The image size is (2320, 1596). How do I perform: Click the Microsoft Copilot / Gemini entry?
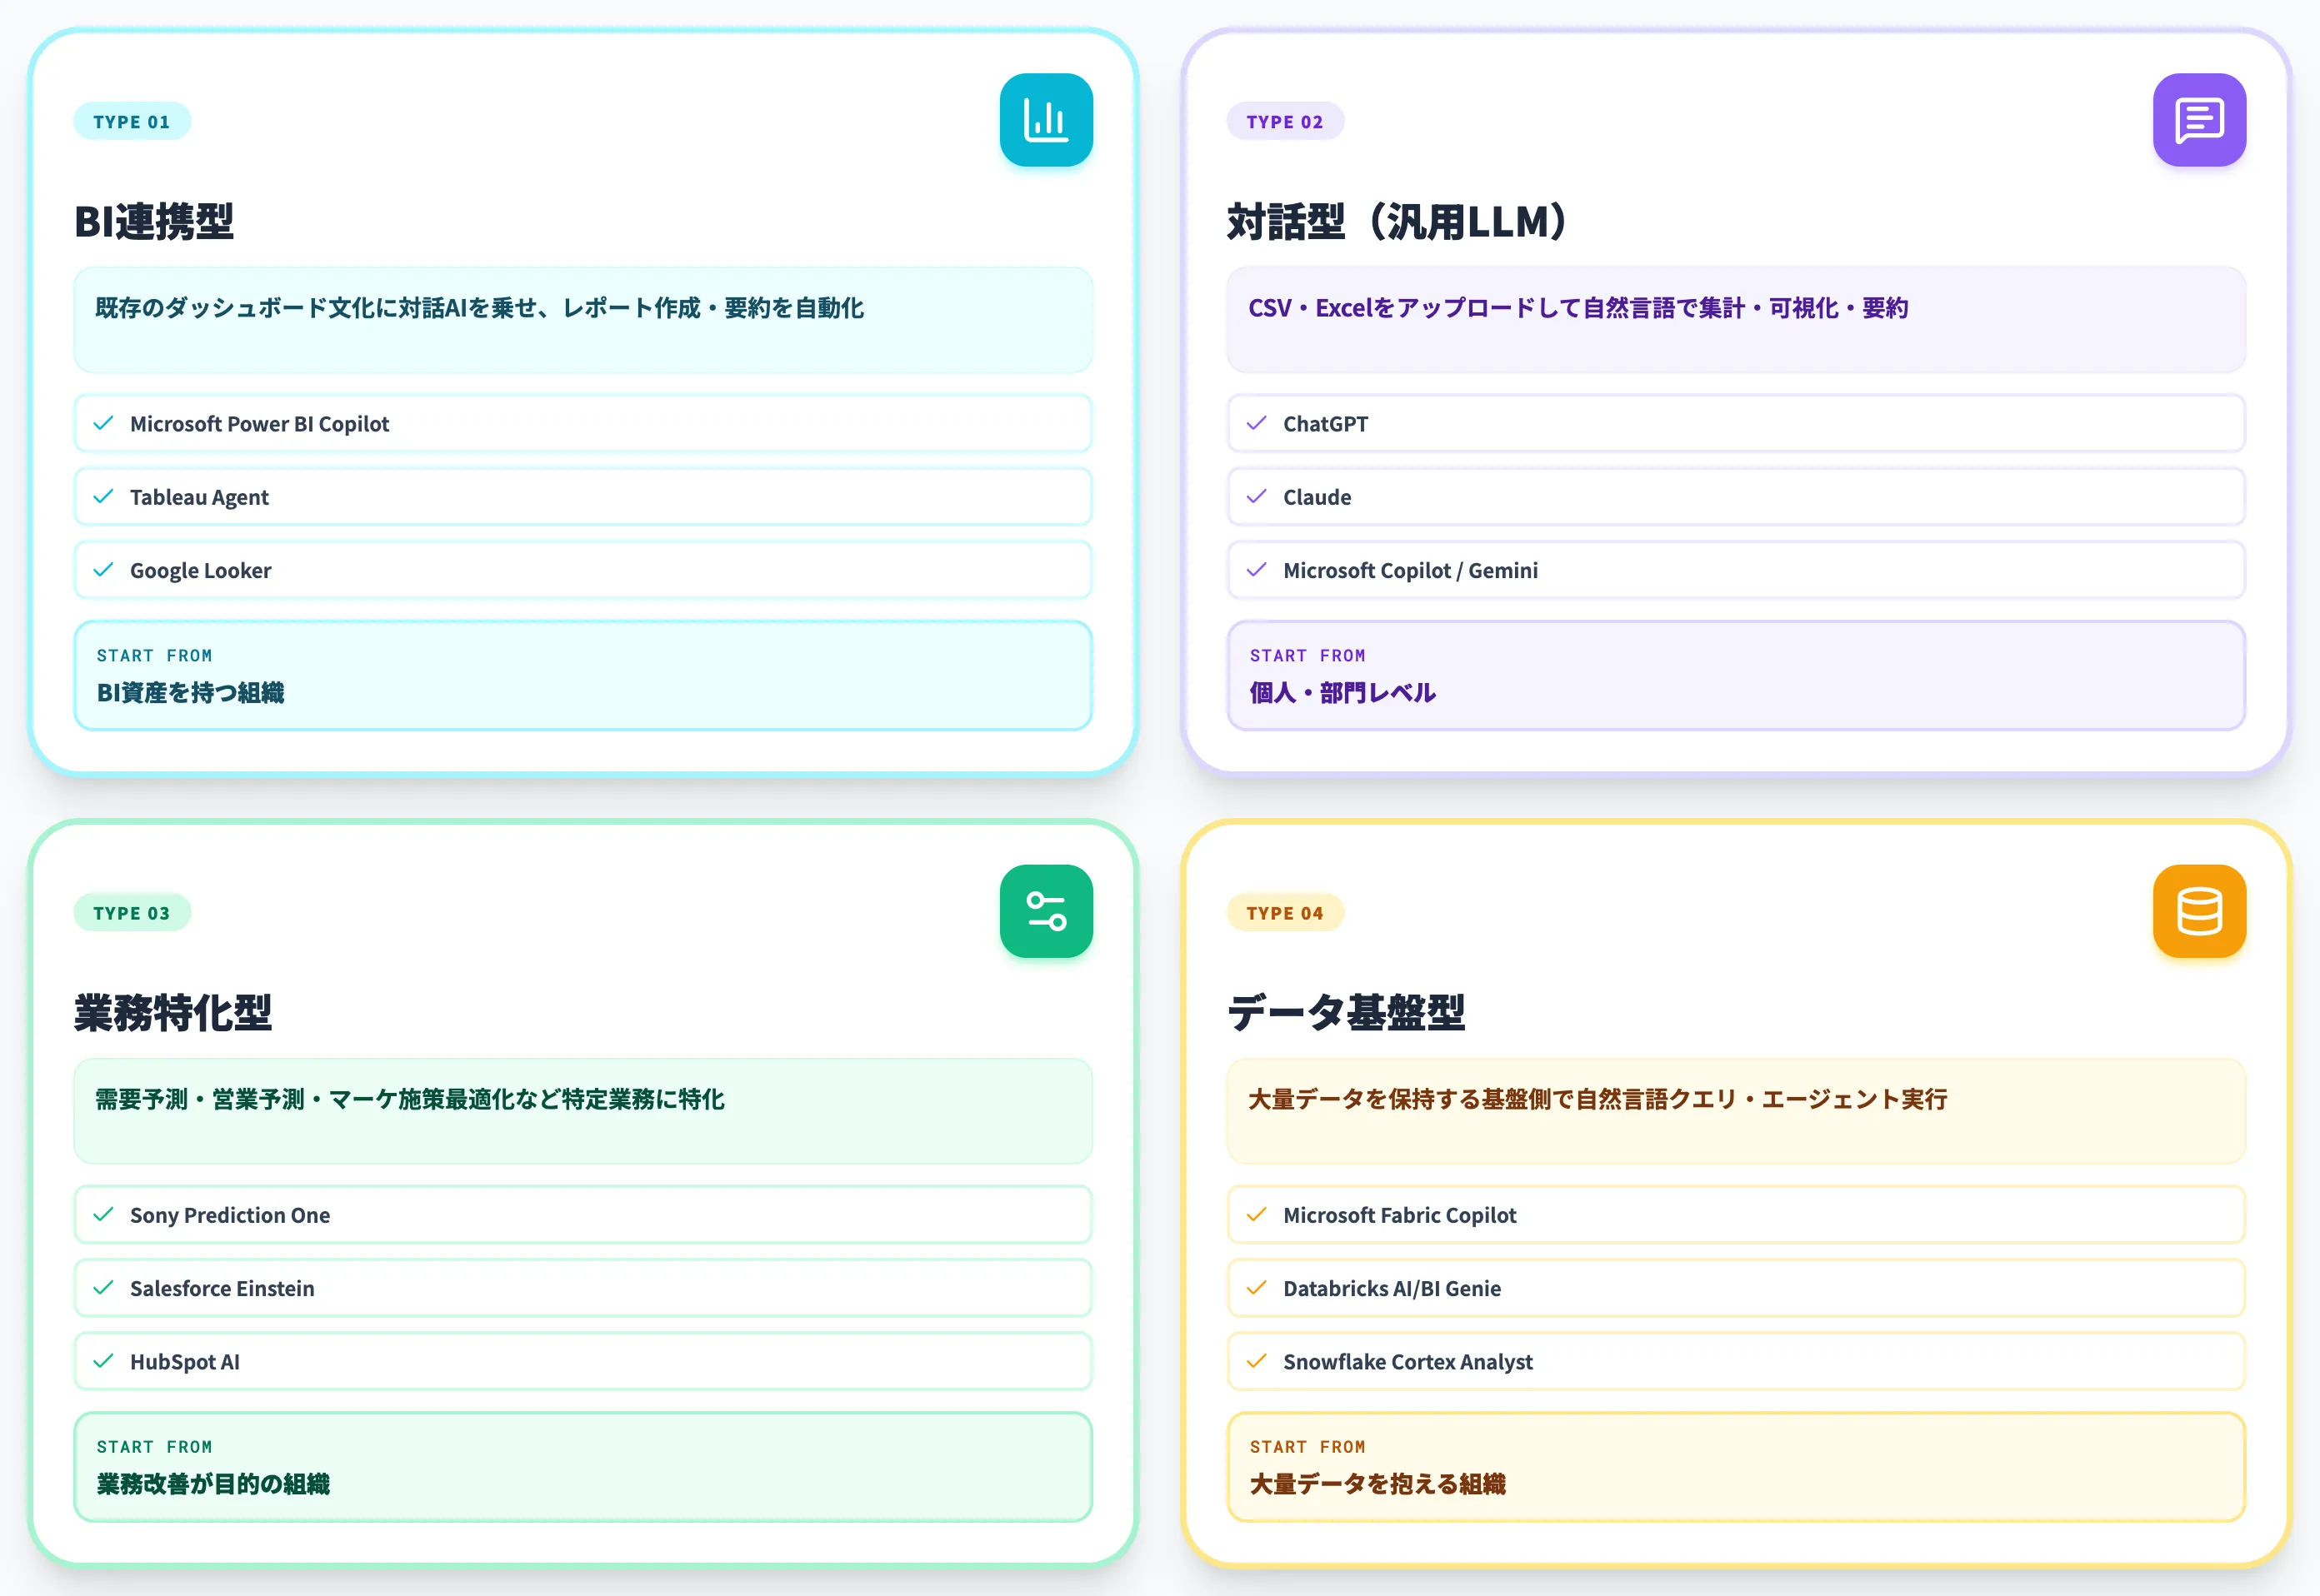point(1736,570)
